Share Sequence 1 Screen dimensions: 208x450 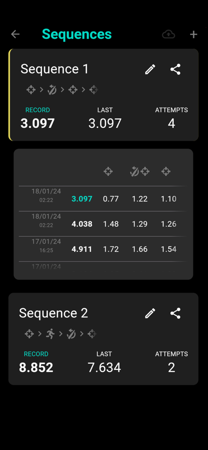pyautogui.click(x=176, y=69)
